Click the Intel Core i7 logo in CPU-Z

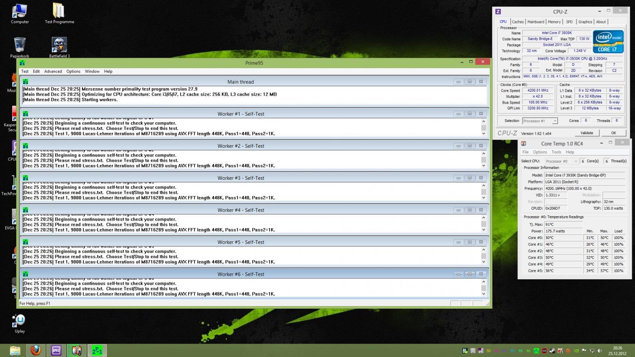click(608, 42)
